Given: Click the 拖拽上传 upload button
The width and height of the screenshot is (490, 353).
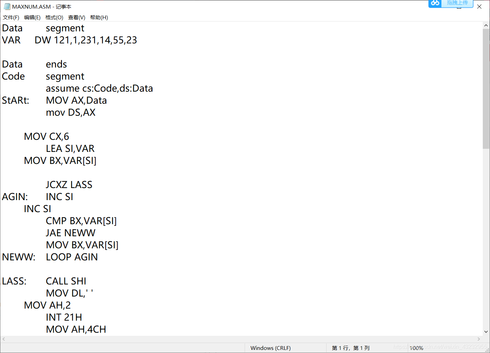Looking at the screenshot, I should [x=457, y=3].
